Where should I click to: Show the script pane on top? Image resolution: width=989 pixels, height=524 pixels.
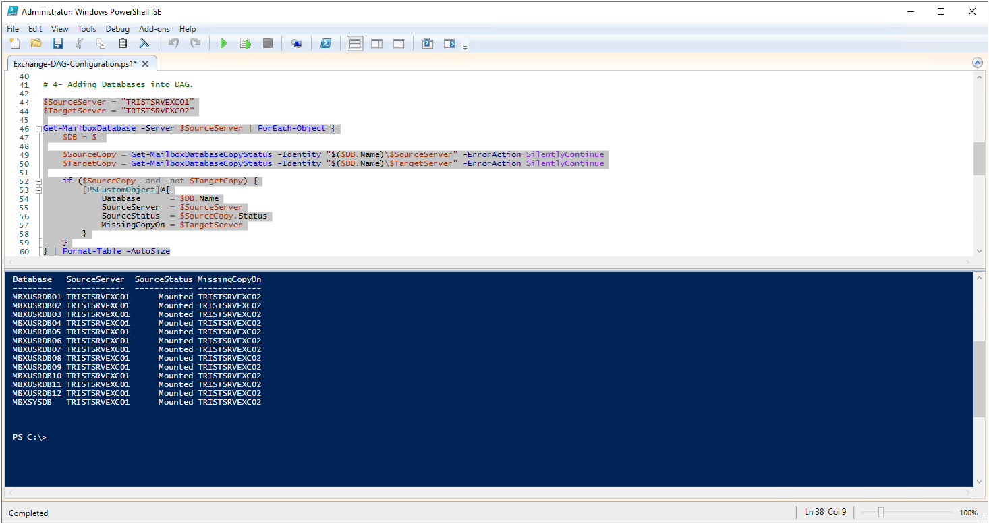pos(355,44)
